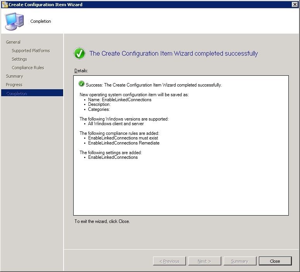
Task: Click 'The following compliance rules are added:' line
Action: point(119,133)
